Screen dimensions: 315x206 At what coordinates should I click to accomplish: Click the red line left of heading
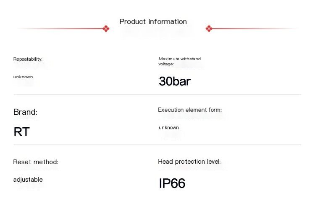point(60,28)
